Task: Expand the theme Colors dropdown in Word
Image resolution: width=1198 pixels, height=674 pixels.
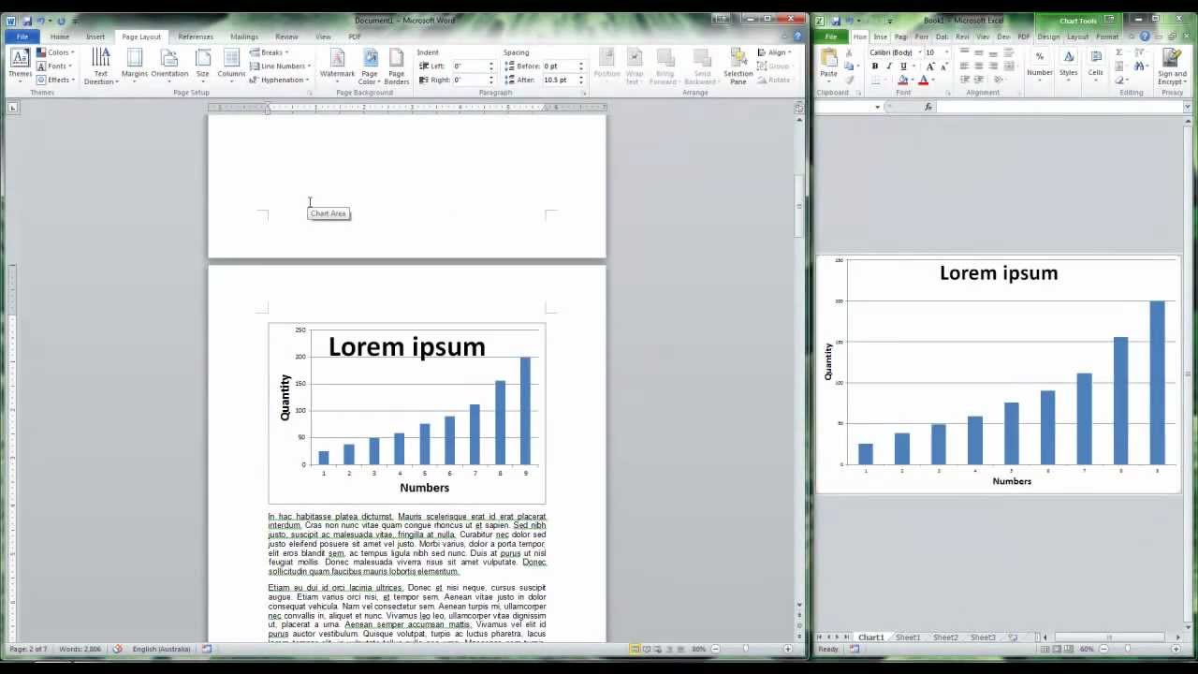Action: [x=55, y=52]
